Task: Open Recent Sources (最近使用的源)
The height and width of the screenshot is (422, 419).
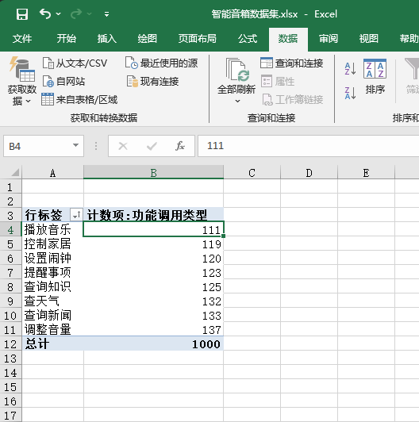Action: click(162, 63)
